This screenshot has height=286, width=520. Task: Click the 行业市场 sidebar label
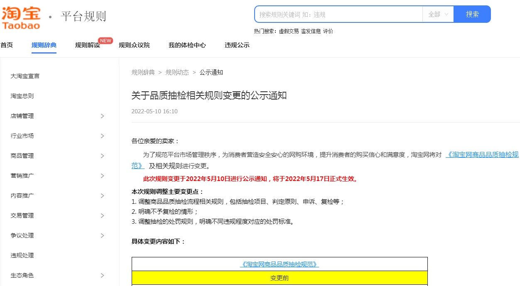(x=22, y=136)
